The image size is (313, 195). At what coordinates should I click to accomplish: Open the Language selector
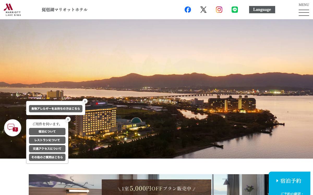[x=262, y=10]
